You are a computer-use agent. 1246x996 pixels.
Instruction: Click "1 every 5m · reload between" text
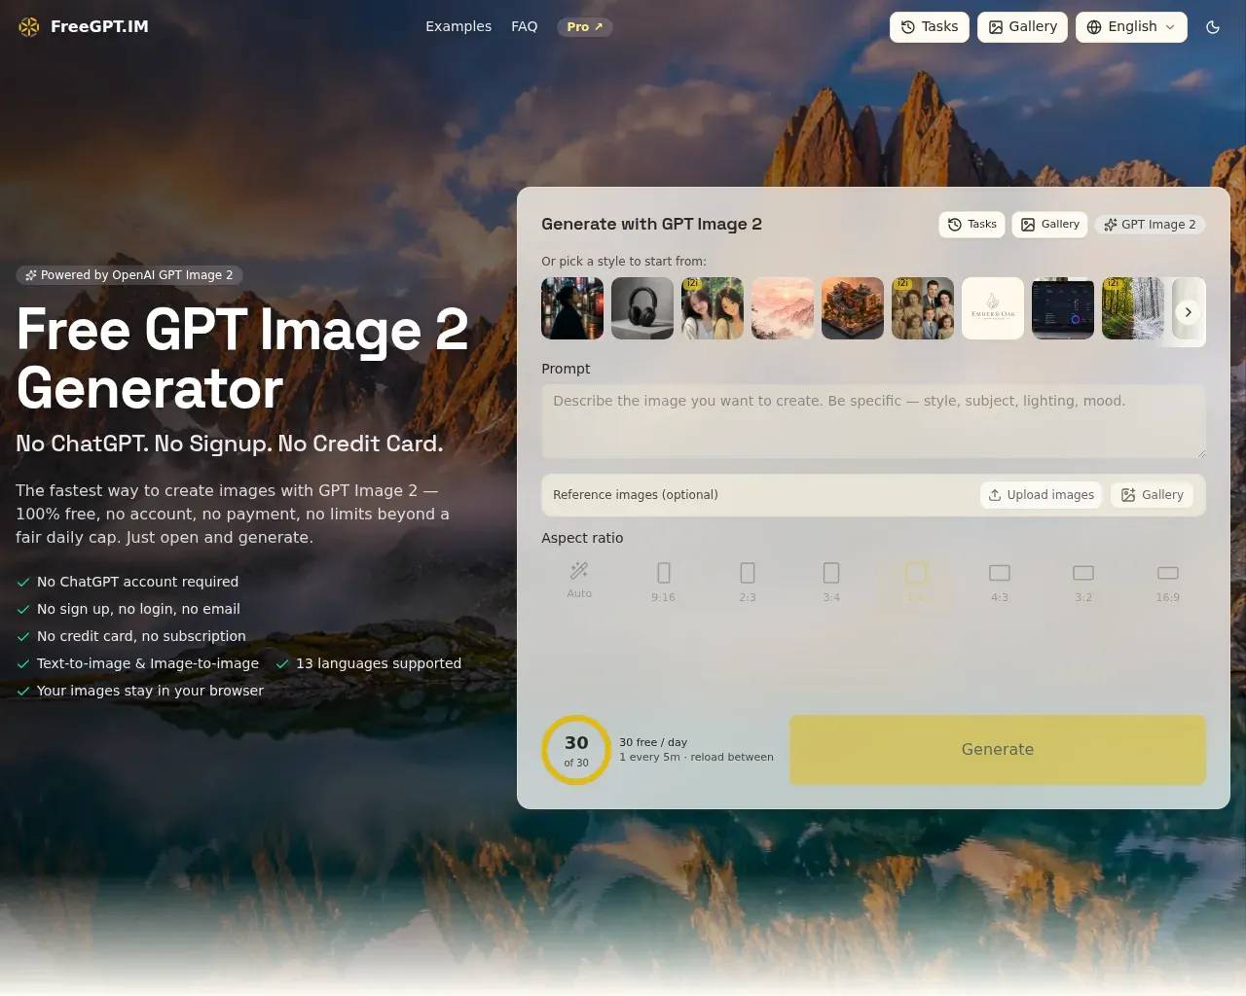click(x=696, y=757)
